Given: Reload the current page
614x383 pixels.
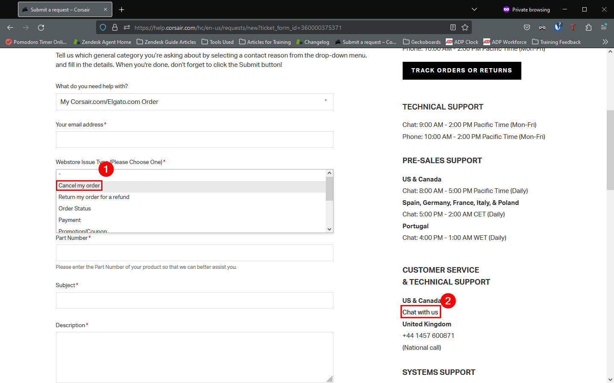Looking at the screenshot, I should [x=41, y=27].
